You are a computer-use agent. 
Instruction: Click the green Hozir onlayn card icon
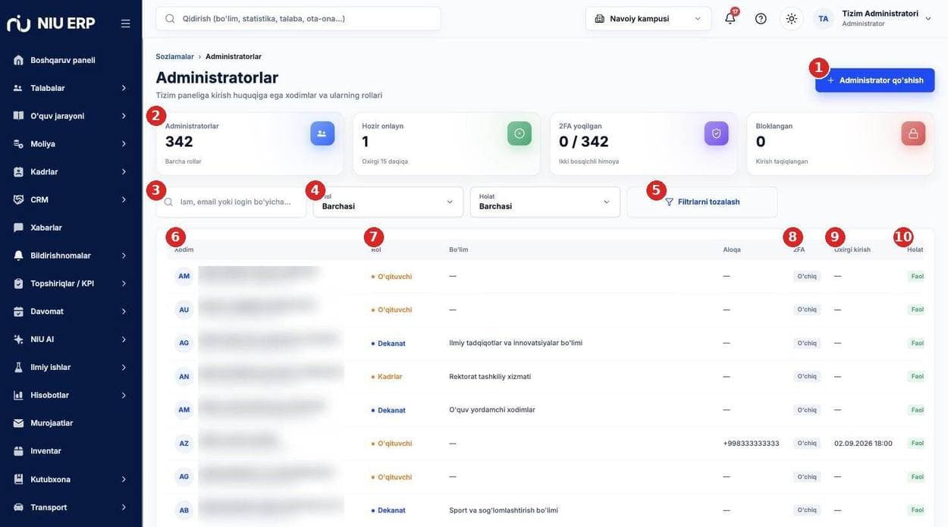coord(520,133)
